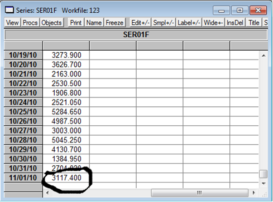273x202 pixels.
Task: Click the vertical scrollbar down arrow
Action: tap(264, 184)
